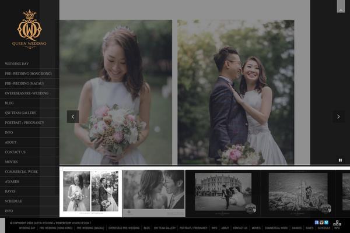Screen dimensions: 350x233
Task: Click PRE-WEDDING (HONG KONG) footer link
Action: tap(56, 228)
